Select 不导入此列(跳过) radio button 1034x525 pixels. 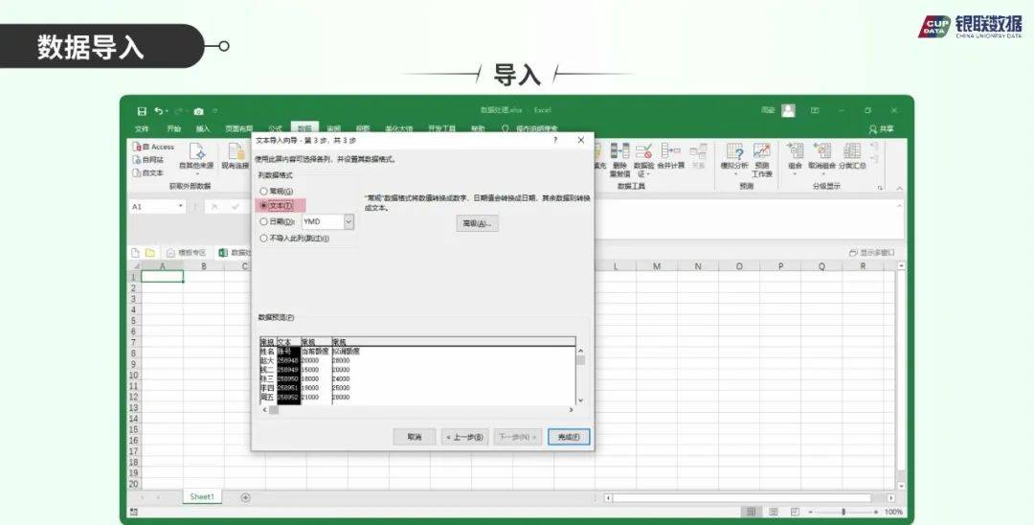pyautogui.click(x=264, y=239)
